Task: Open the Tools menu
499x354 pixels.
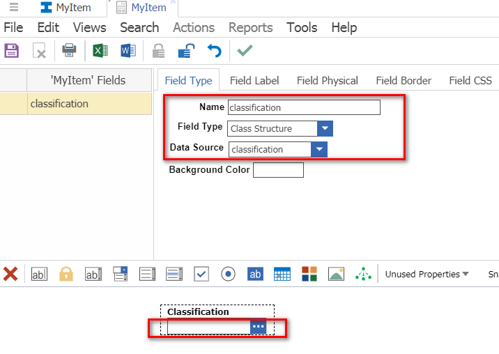Action: click(302, 28)
